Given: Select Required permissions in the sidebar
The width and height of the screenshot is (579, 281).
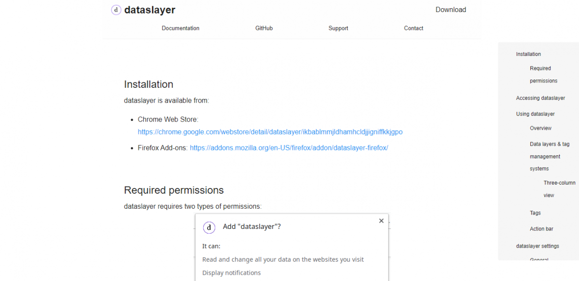Looking at the screenshot, I should point(542,74).
